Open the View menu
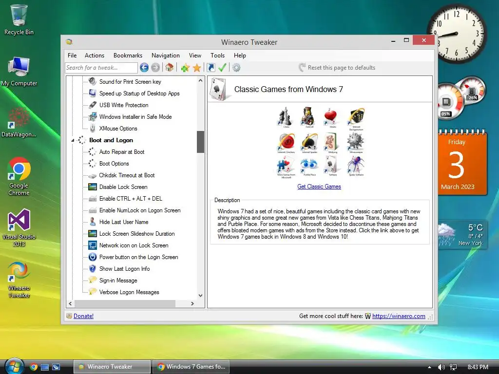Image resolution: width=499 pixels, height=374 pixels. (195, 56)
